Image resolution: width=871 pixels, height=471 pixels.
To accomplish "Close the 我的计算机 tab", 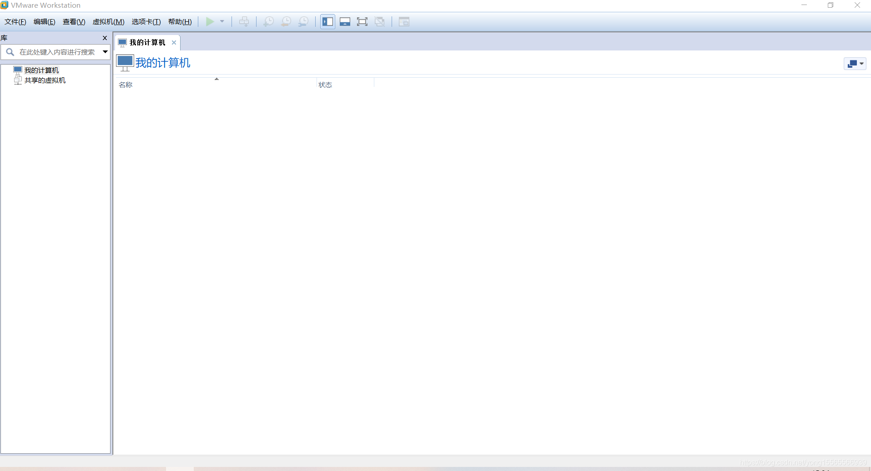I will [x=174, y=43].
